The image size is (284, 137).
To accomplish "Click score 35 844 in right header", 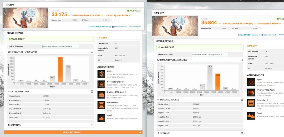I will (209, 22).
